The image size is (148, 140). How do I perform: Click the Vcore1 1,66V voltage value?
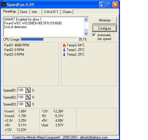tap(22, 111)
